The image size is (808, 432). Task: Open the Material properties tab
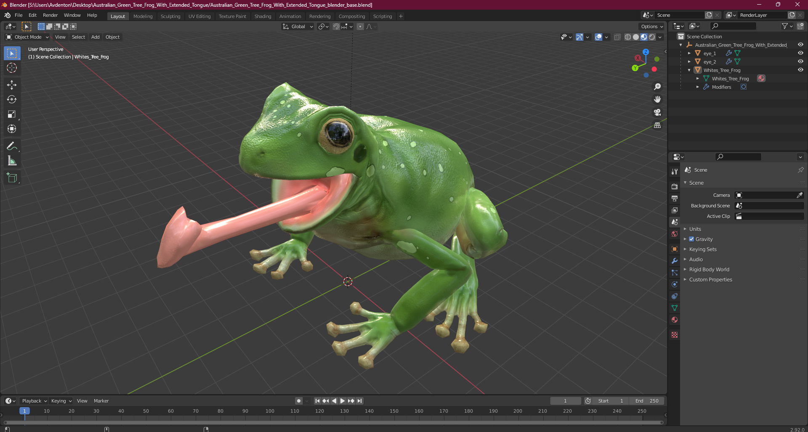point(675,320)
